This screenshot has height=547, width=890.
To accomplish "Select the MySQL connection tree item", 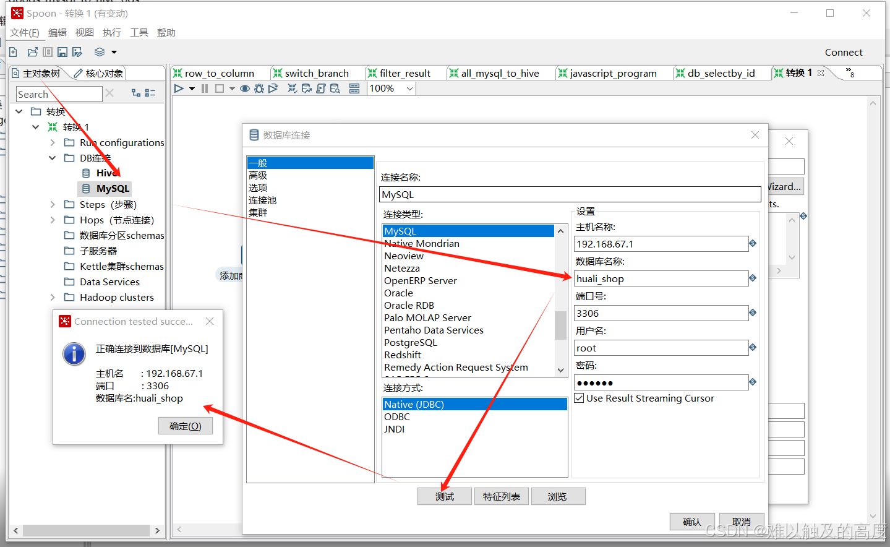I will 105,189.
